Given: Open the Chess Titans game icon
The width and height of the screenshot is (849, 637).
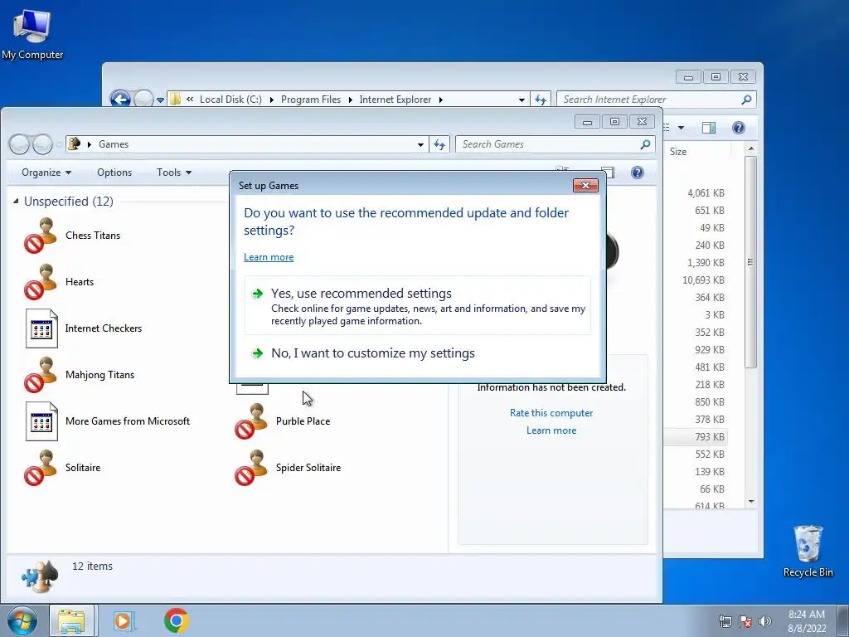Looking at the screenshot, I should pyautogui.click(x=41, y=236).
